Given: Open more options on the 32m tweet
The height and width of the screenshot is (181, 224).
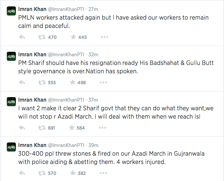Looking at the screenshot, I should (x=103, y=82).
